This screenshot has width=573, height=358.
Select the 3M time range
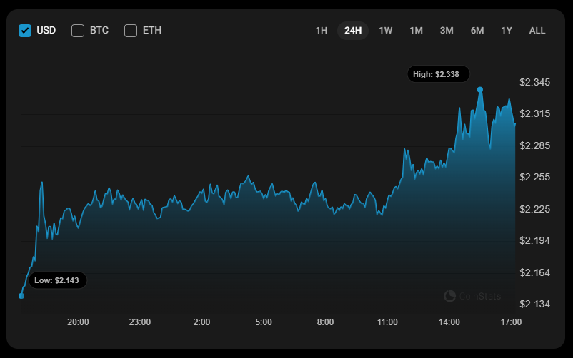(447, 31)
